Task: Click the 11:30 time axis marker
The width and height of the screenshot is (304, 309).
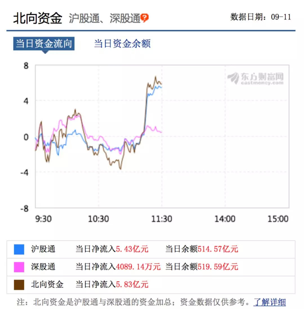Action: point(162,219)
